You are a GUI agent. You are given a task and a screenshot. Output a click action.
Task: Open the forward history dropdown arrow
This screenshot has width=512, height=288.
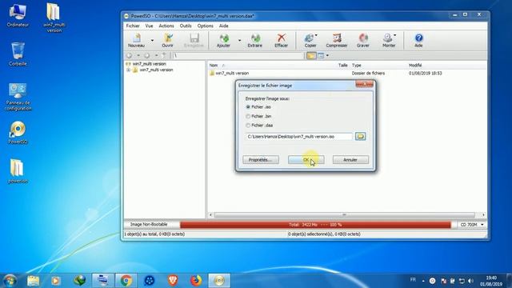pyautogui.click(x=156, y=55)
